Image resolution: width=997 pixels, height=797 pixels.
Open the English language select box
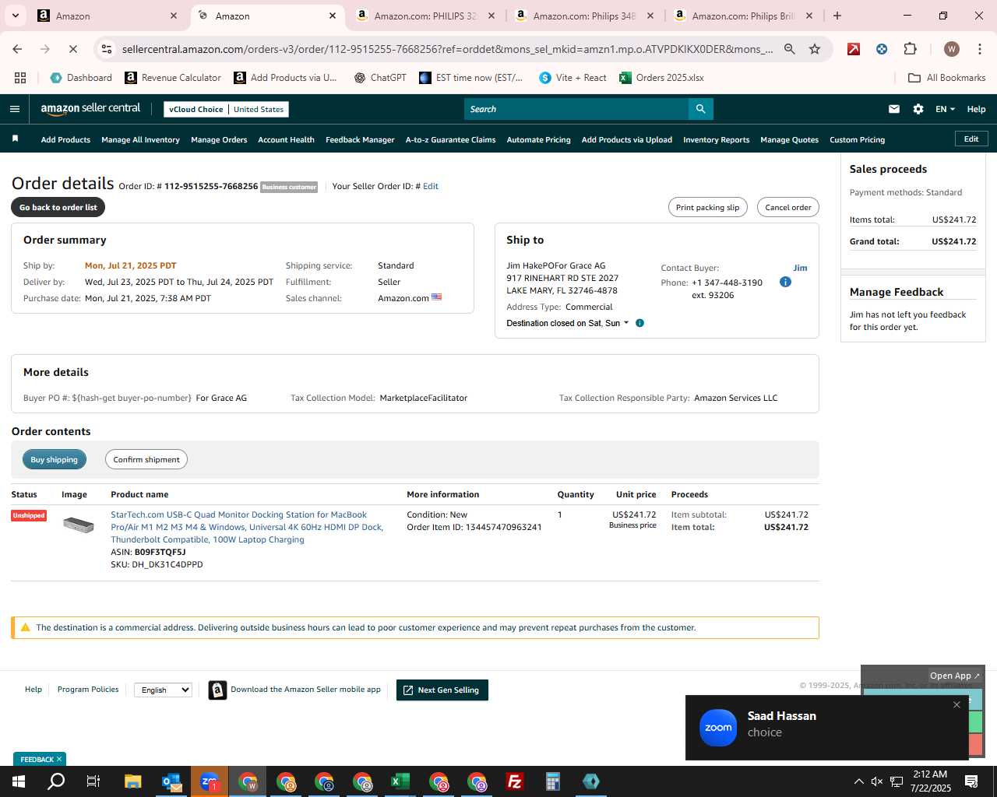coord(163,690)
